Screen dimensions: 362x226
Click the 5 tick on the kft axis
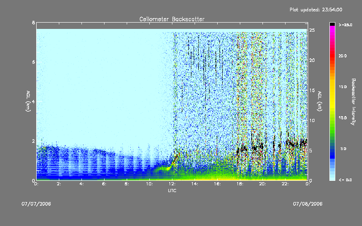(x=311, y=151)
